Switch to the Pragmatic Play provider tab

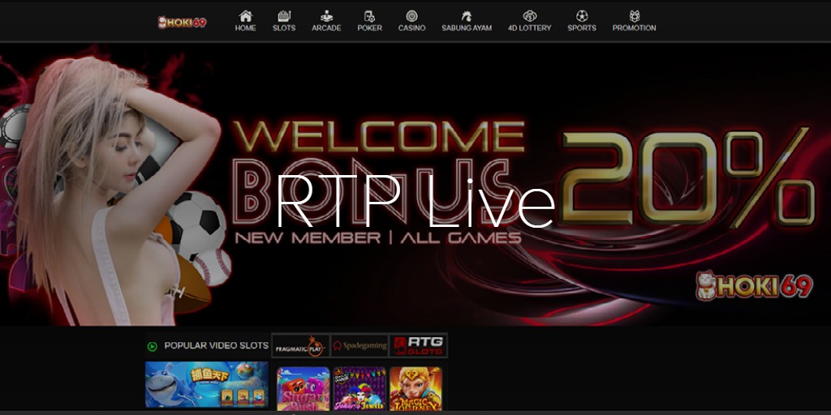tap(299, 345)
